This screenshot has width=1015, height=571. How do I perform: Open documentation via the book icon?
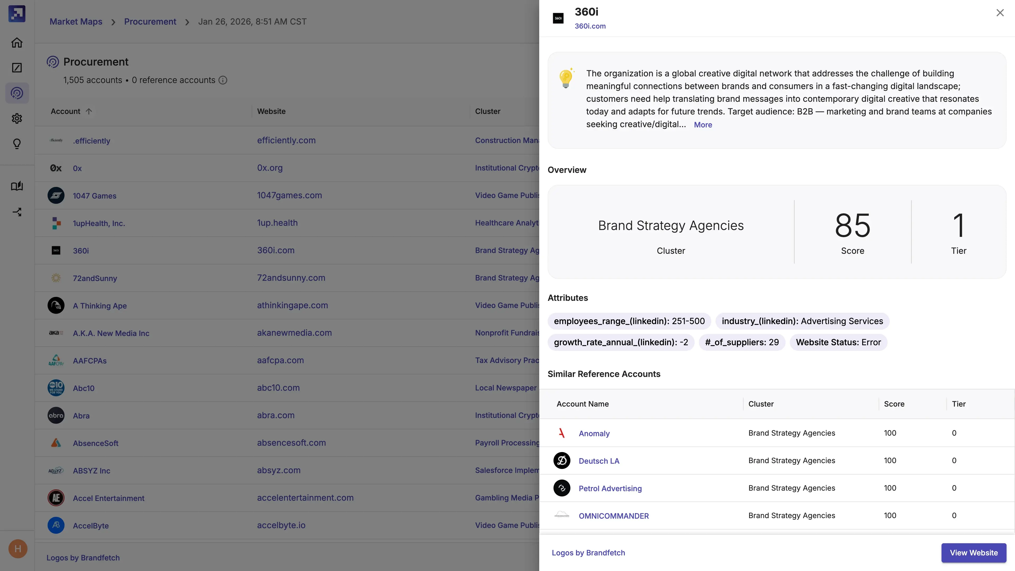click(x=17, y=186)
